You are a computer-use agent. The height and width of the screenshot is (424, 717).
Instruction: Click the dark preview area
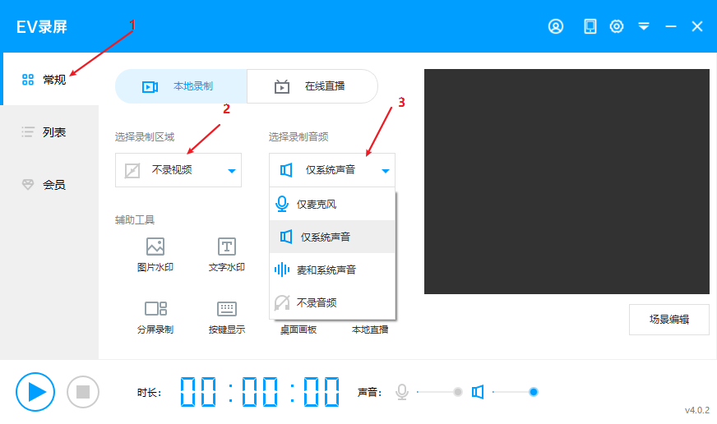point(567,182)
